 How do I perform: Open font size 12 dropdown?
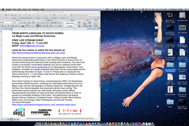19,23
